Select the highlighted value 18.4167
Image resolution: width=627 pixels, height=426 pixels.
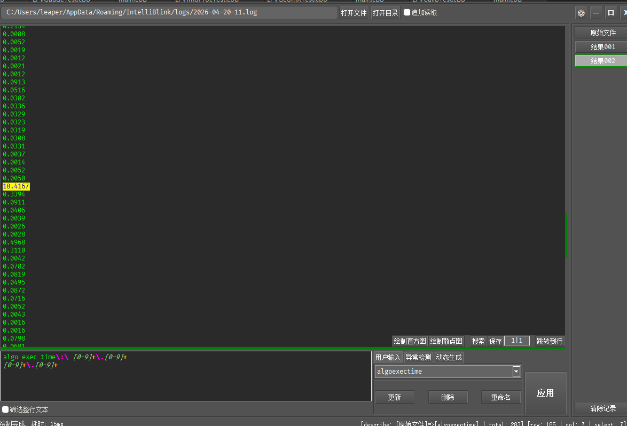click(16, 186)
